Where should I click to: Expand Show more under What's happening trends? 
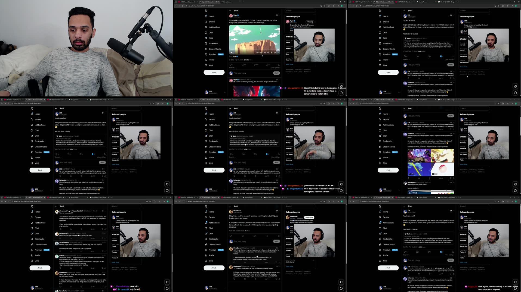(289, 64)
